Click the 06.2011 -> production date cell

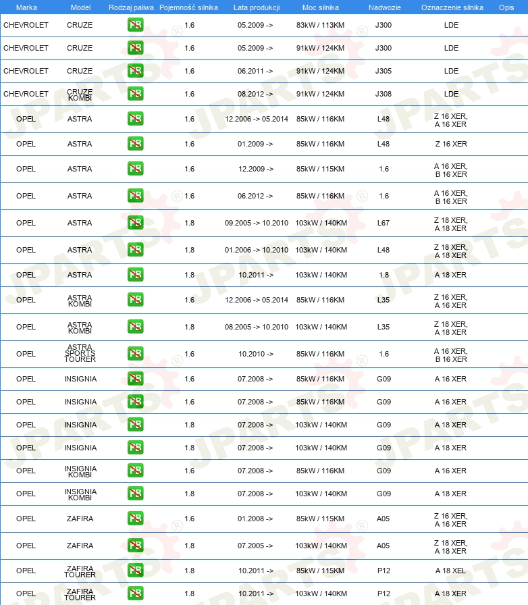255,71
